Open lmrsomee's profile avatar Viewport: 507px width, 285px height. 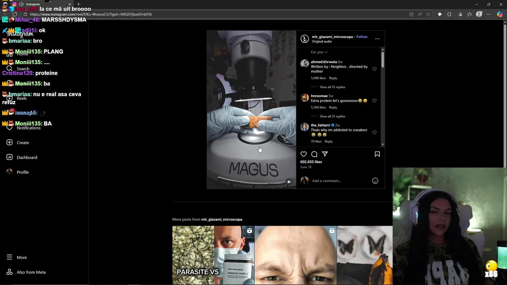(305, 98)
